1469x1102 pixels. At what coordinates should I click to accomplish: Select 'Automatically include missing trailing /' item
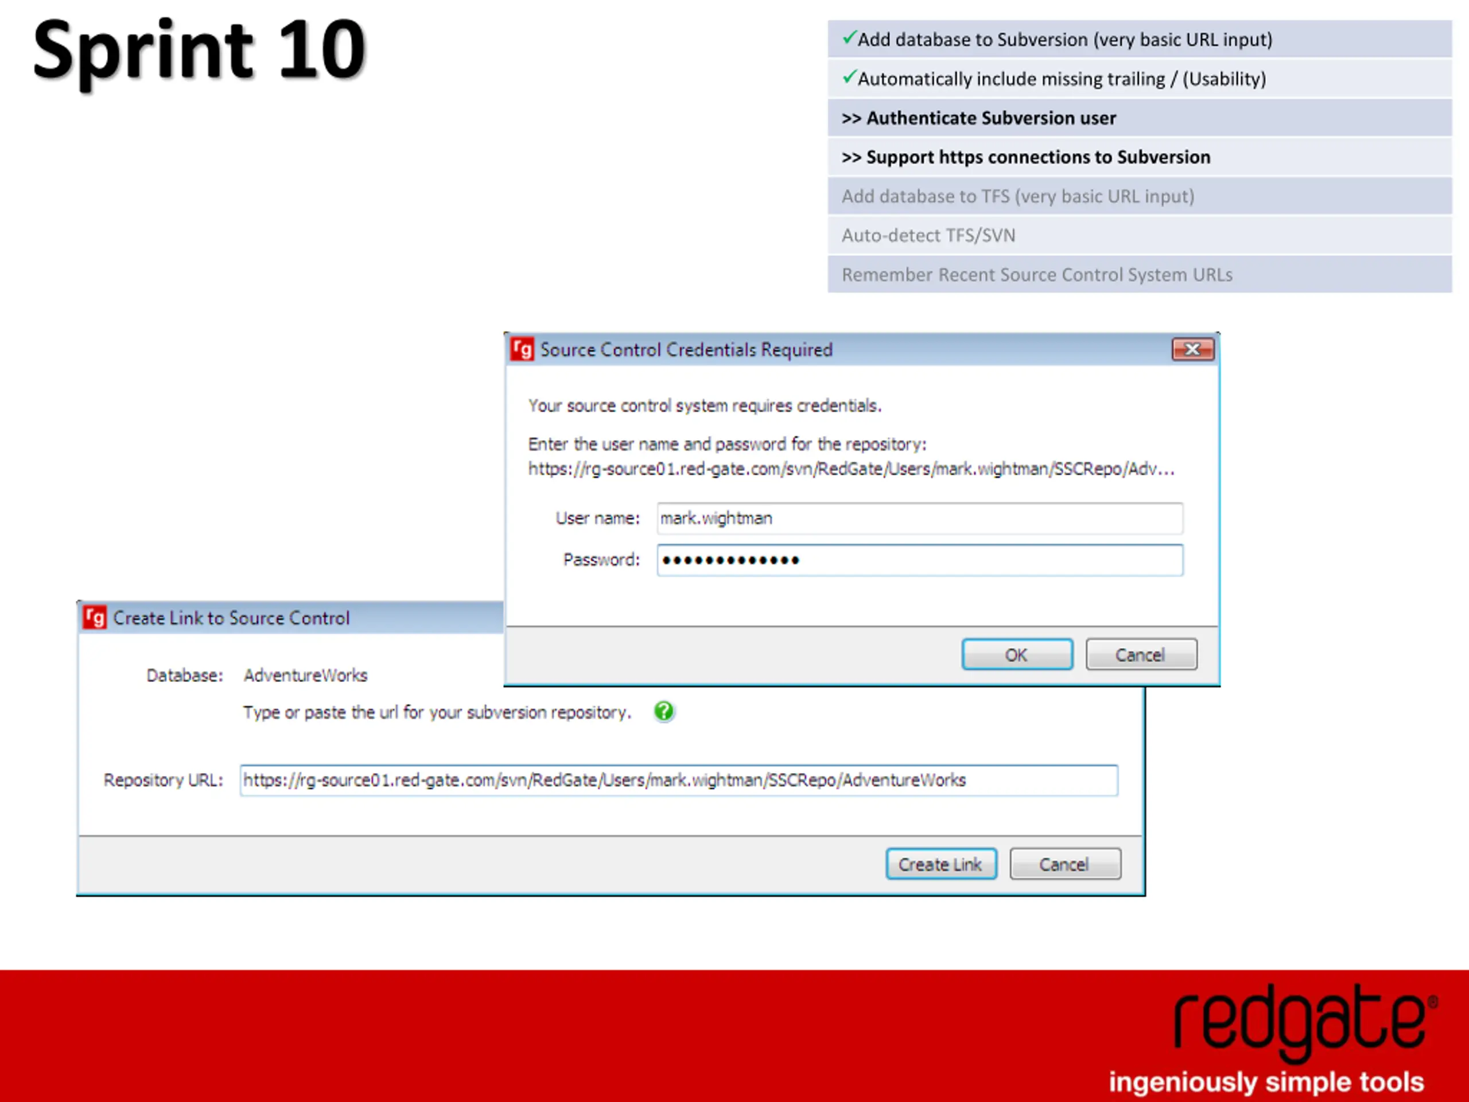pos(1140,79)
